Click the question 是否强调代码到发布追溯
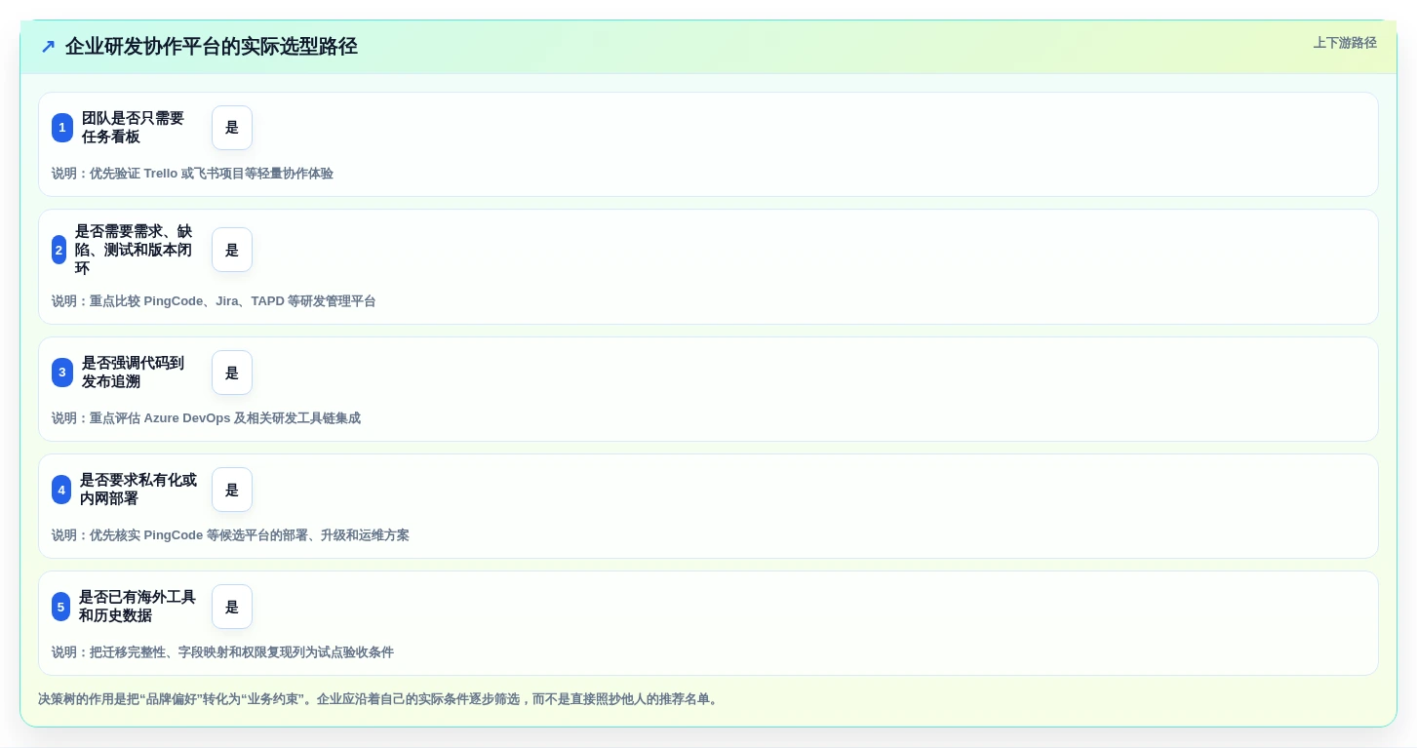The height and width of the screenshot is (748, 1417). click(x=134, y=373)
